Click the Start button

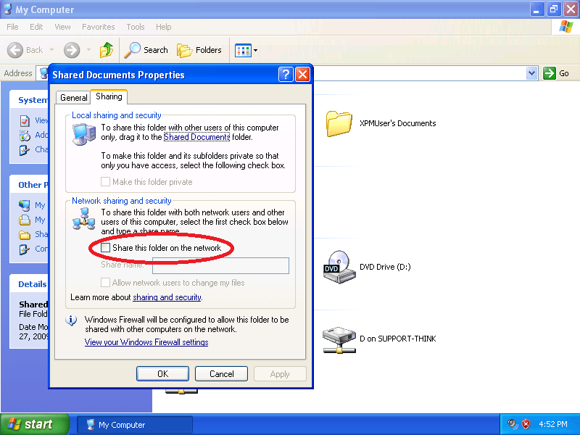pos(34,424)
